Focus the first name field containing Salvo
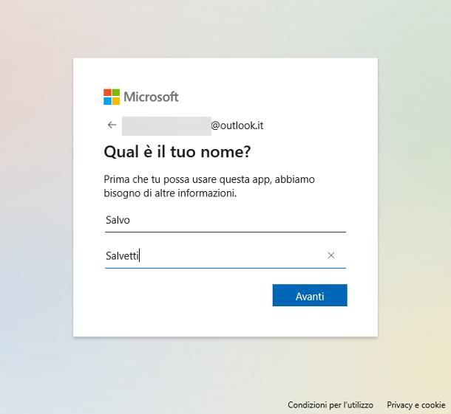This screenshot has height=414, width=451. point(225,220)
